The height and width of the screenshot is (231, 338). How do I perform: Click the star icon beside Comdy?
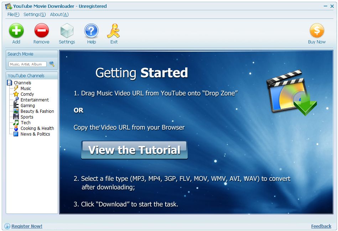[x=16, y=94]
